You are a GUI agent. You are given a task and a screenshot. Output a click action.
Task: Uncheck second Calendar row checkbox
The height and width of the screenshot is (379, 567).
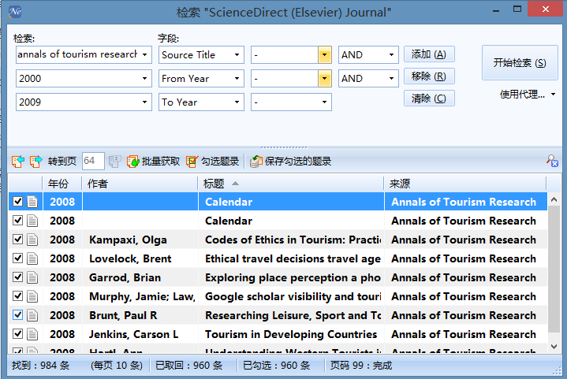click(x=17, y=220)
